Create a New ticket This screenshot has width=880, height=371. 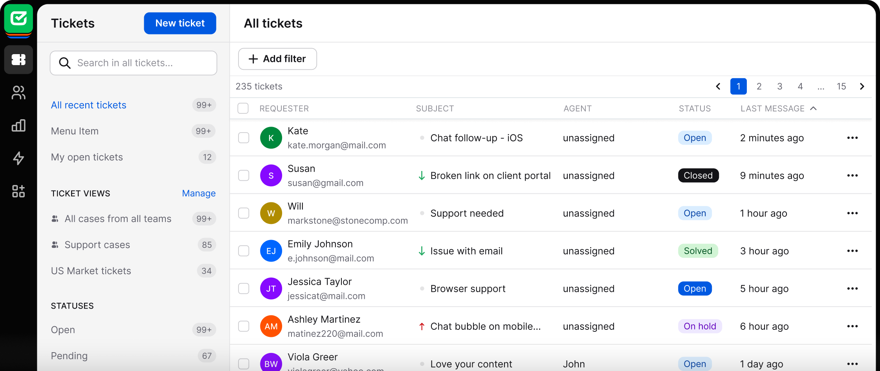pyautogui.click(x=180, y=23)
